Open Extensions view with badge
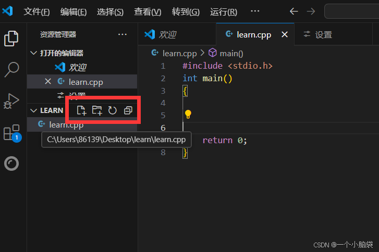 click(12, 133)
